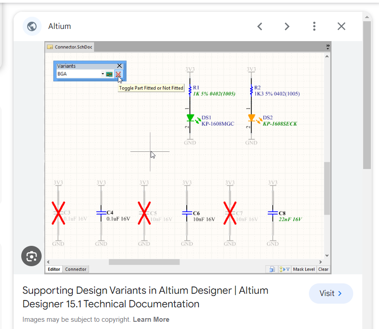This screenshot has height=329, width=379.
Task: Select the green DS1 LED symbol
Action: point(190,118)
